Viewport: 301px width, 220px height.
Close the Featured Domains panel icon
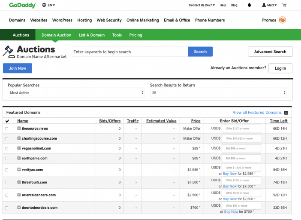286,113
